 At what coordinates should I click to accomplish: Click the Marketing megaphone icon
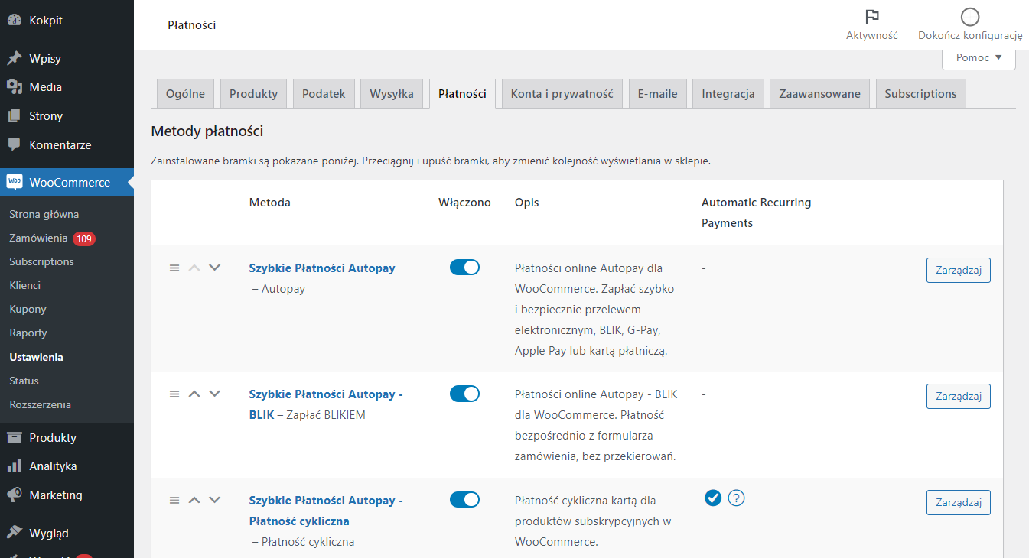click(x=14, y=495)
